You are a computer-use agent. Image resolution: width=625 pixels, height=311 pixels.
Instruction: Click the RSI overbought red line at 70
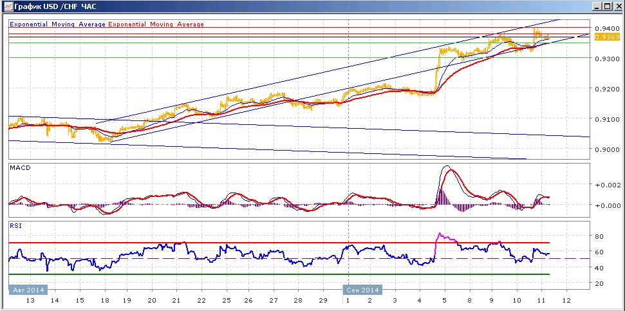point(279,242)
